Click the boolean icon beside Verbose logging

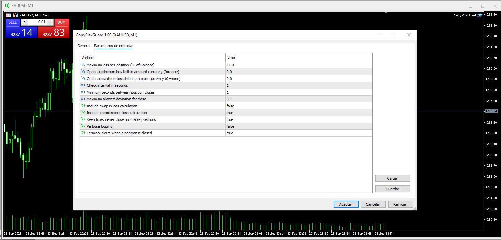pos(83,126)
